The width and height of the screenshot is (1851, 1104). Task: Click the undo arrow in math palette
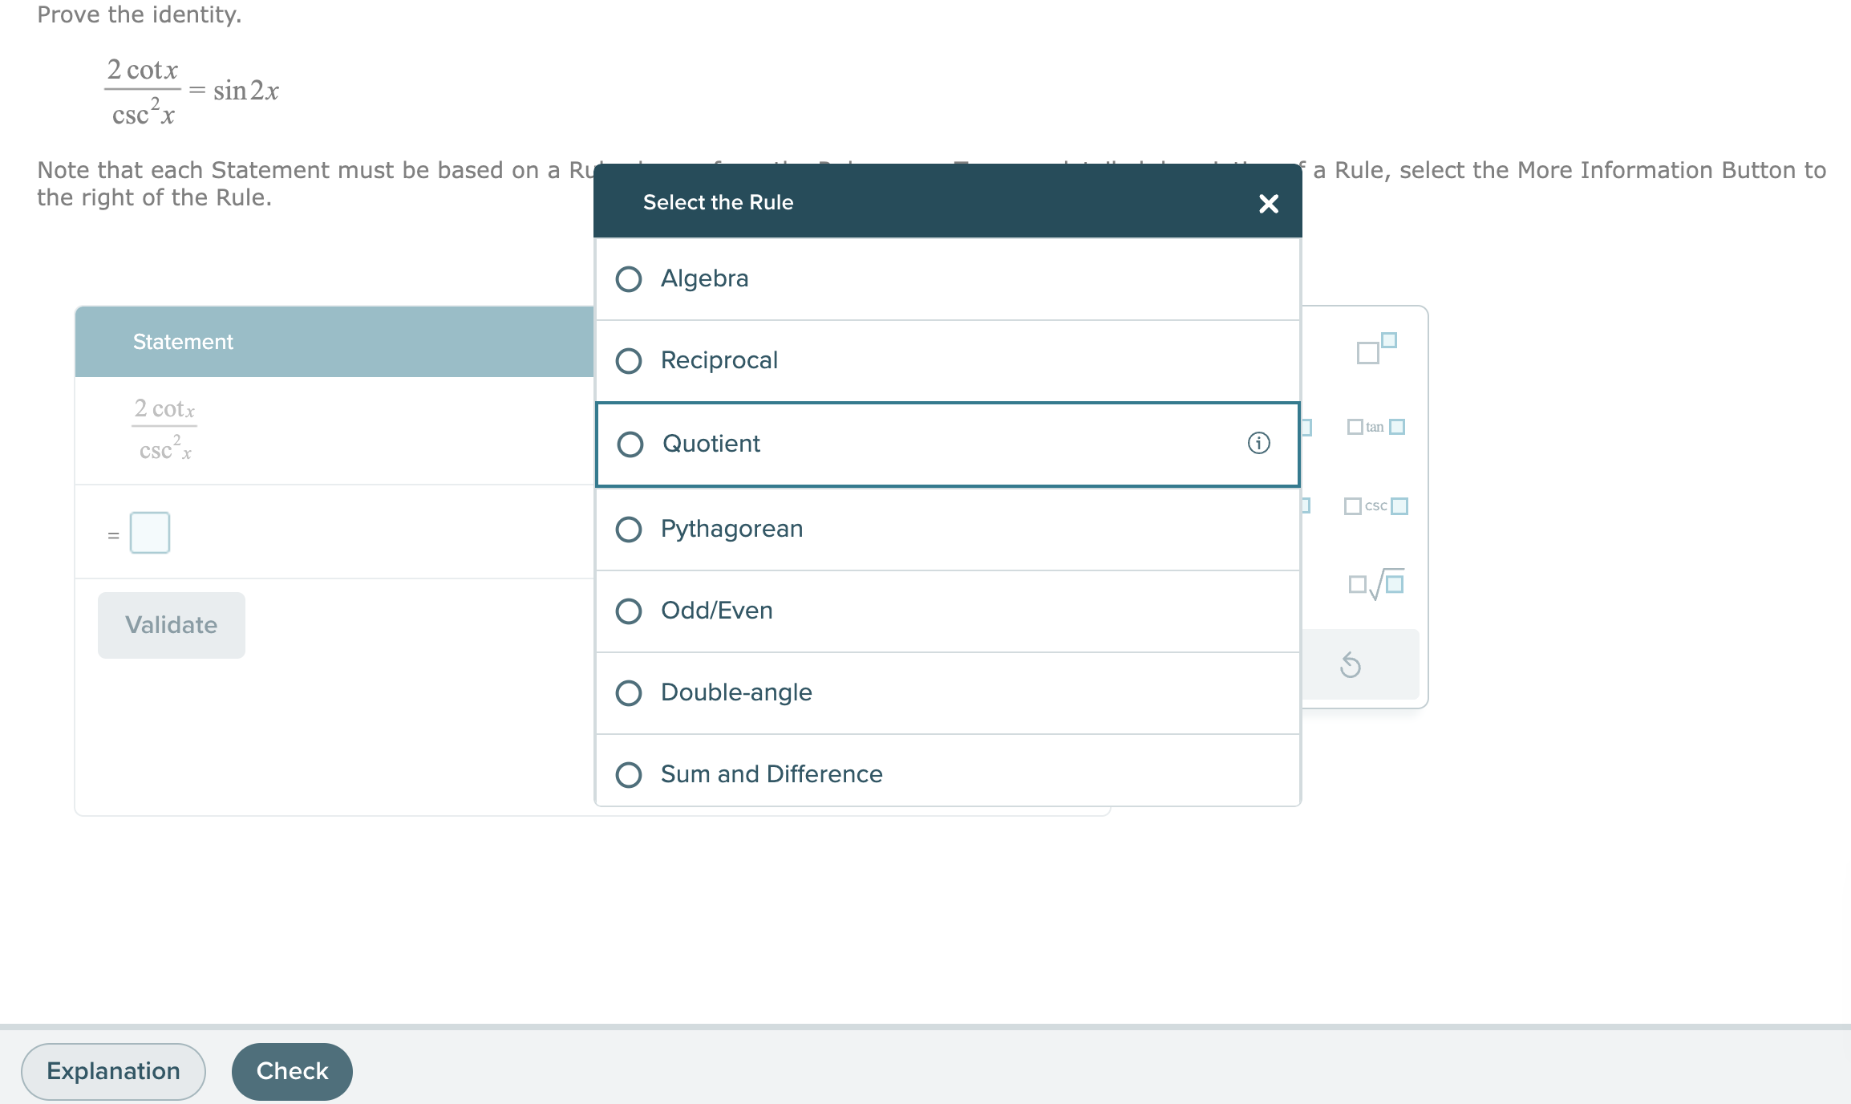click(x=1351, y=664)
